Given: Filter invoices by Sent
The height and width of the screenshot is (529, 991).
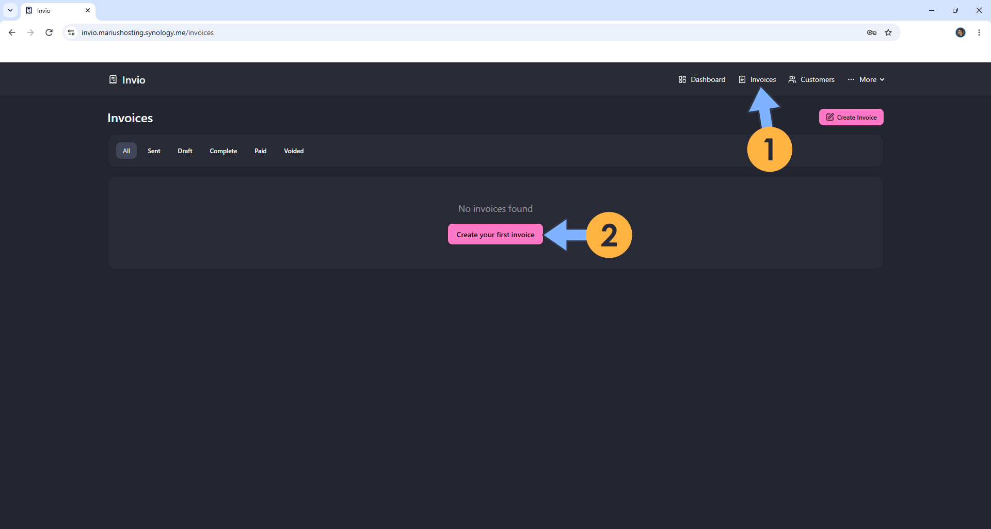Looking at the screenshot, I should pyautogui.click(x=154, y=151).
